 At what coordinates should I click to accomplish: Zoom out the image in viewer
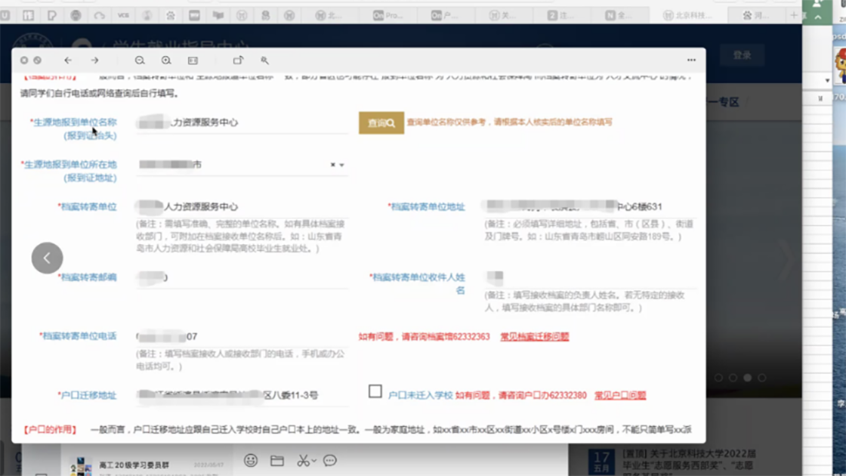point(140,60)
